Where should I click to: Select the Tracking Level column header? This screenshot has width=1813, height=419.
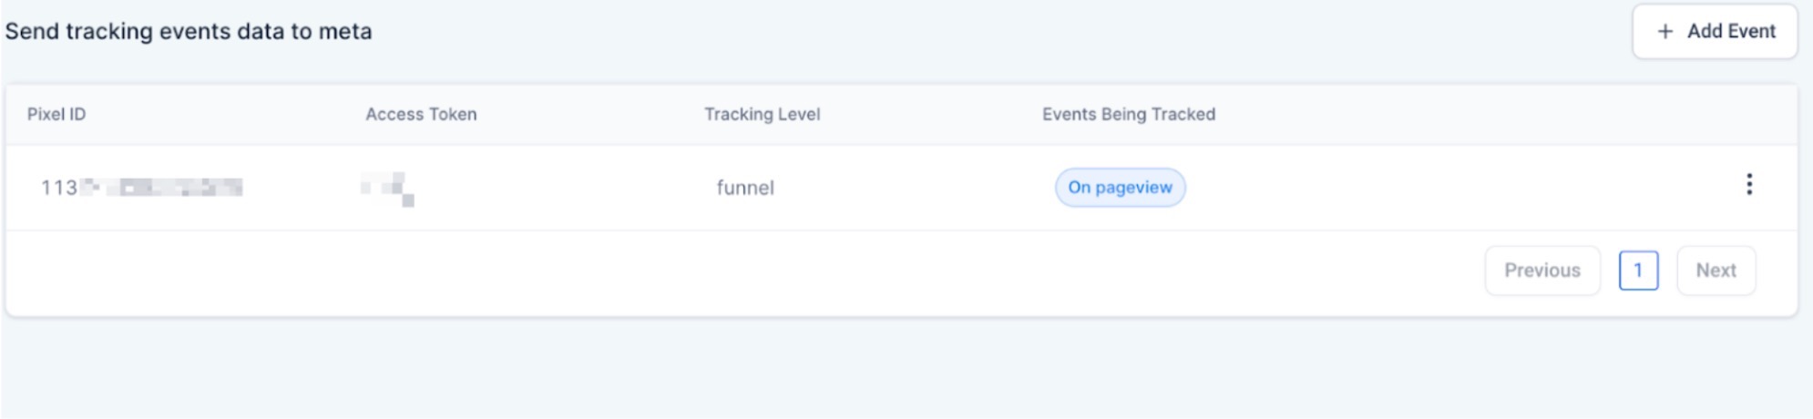click(762, 115)
